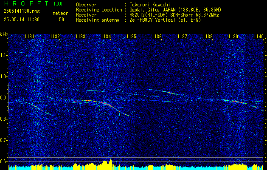The image size is (267, 170).
Task: Click the 1138 time marker
Action: (x=208, y=37)
